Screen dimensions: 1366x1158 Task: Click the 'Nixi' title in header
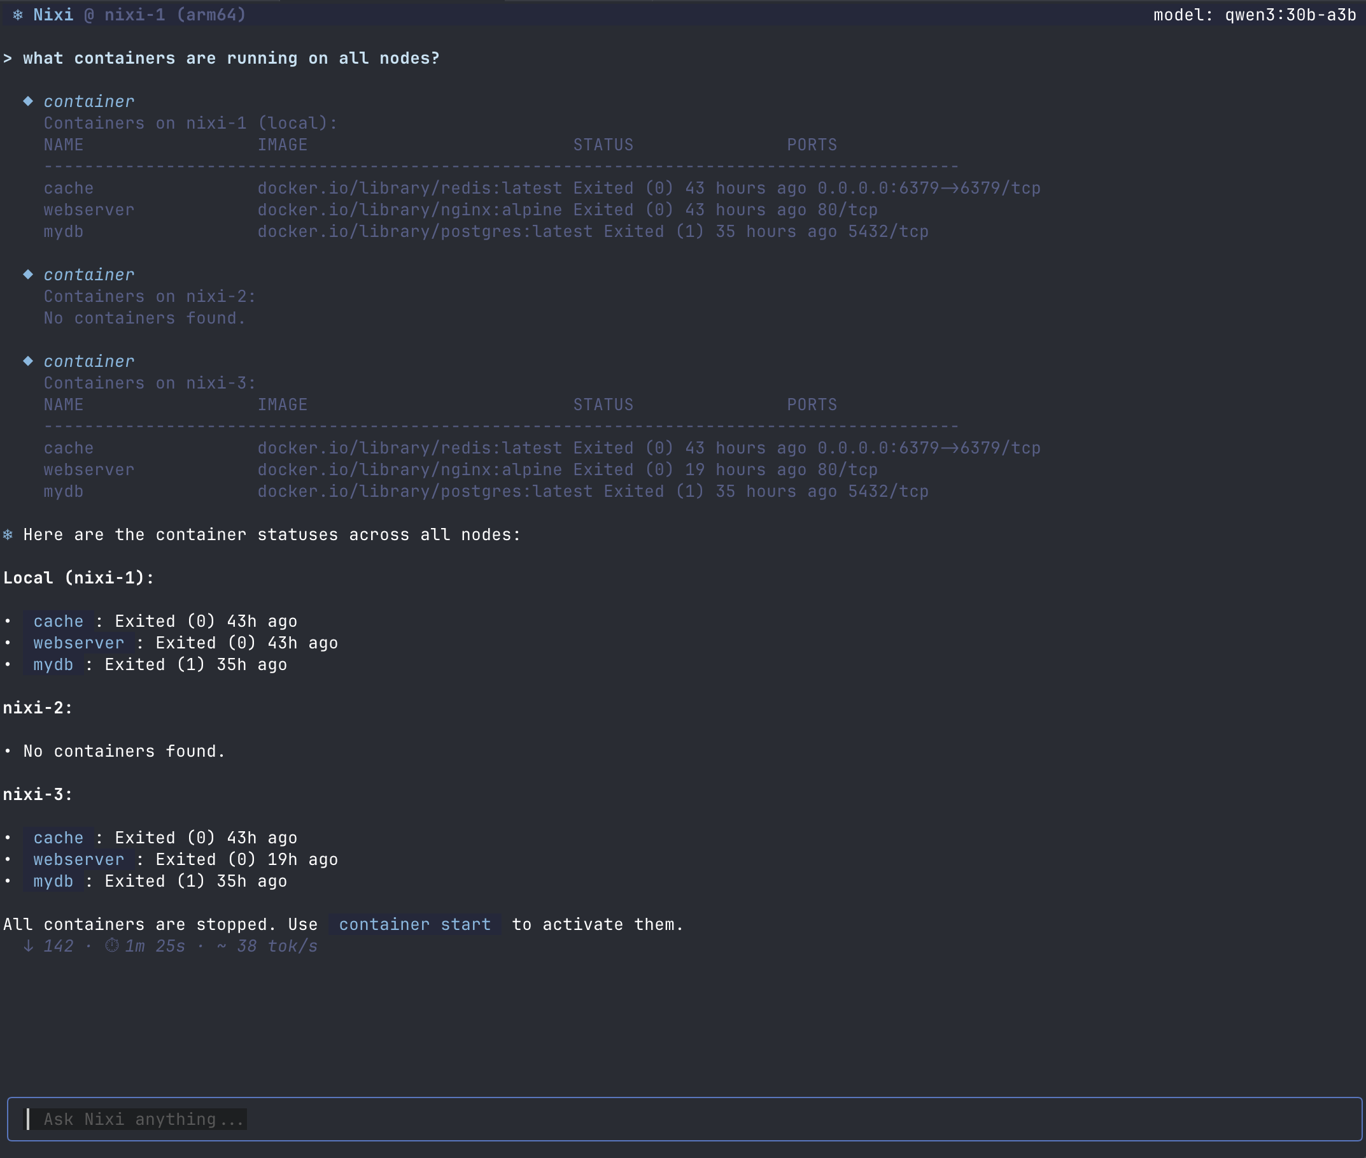coord(53,15)
